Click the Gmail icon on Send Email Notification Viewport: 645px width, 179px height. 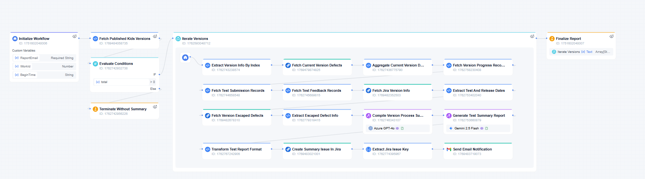(449, 149)
